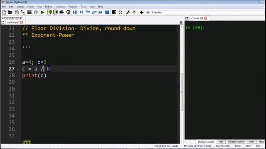Click the conda (Python 3.8.8) status
Viewport: 266px width, 149px height.
pos(197,146)
